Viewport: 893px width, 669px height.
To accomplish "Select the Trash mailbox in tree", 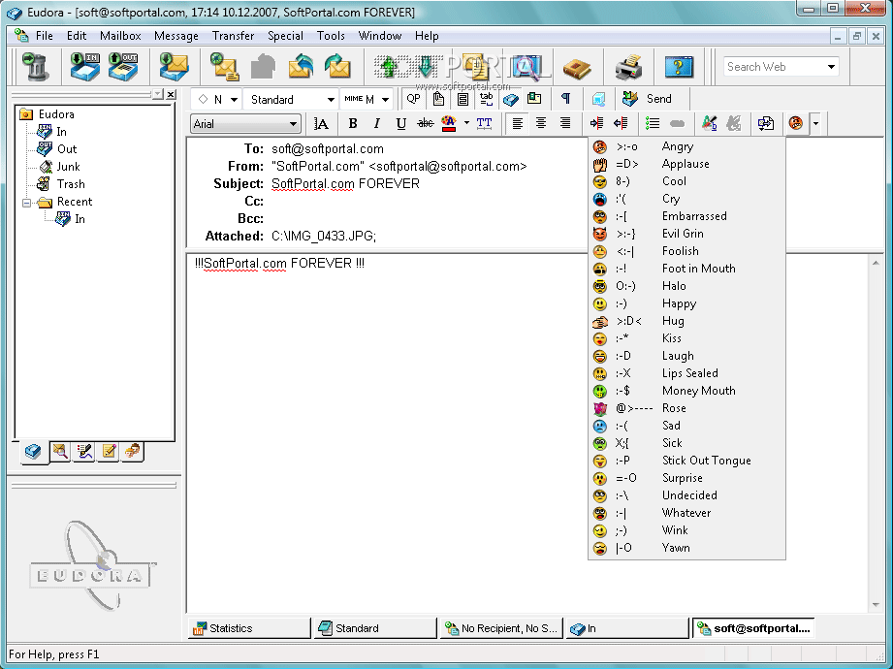I will [x=71, y=184].
